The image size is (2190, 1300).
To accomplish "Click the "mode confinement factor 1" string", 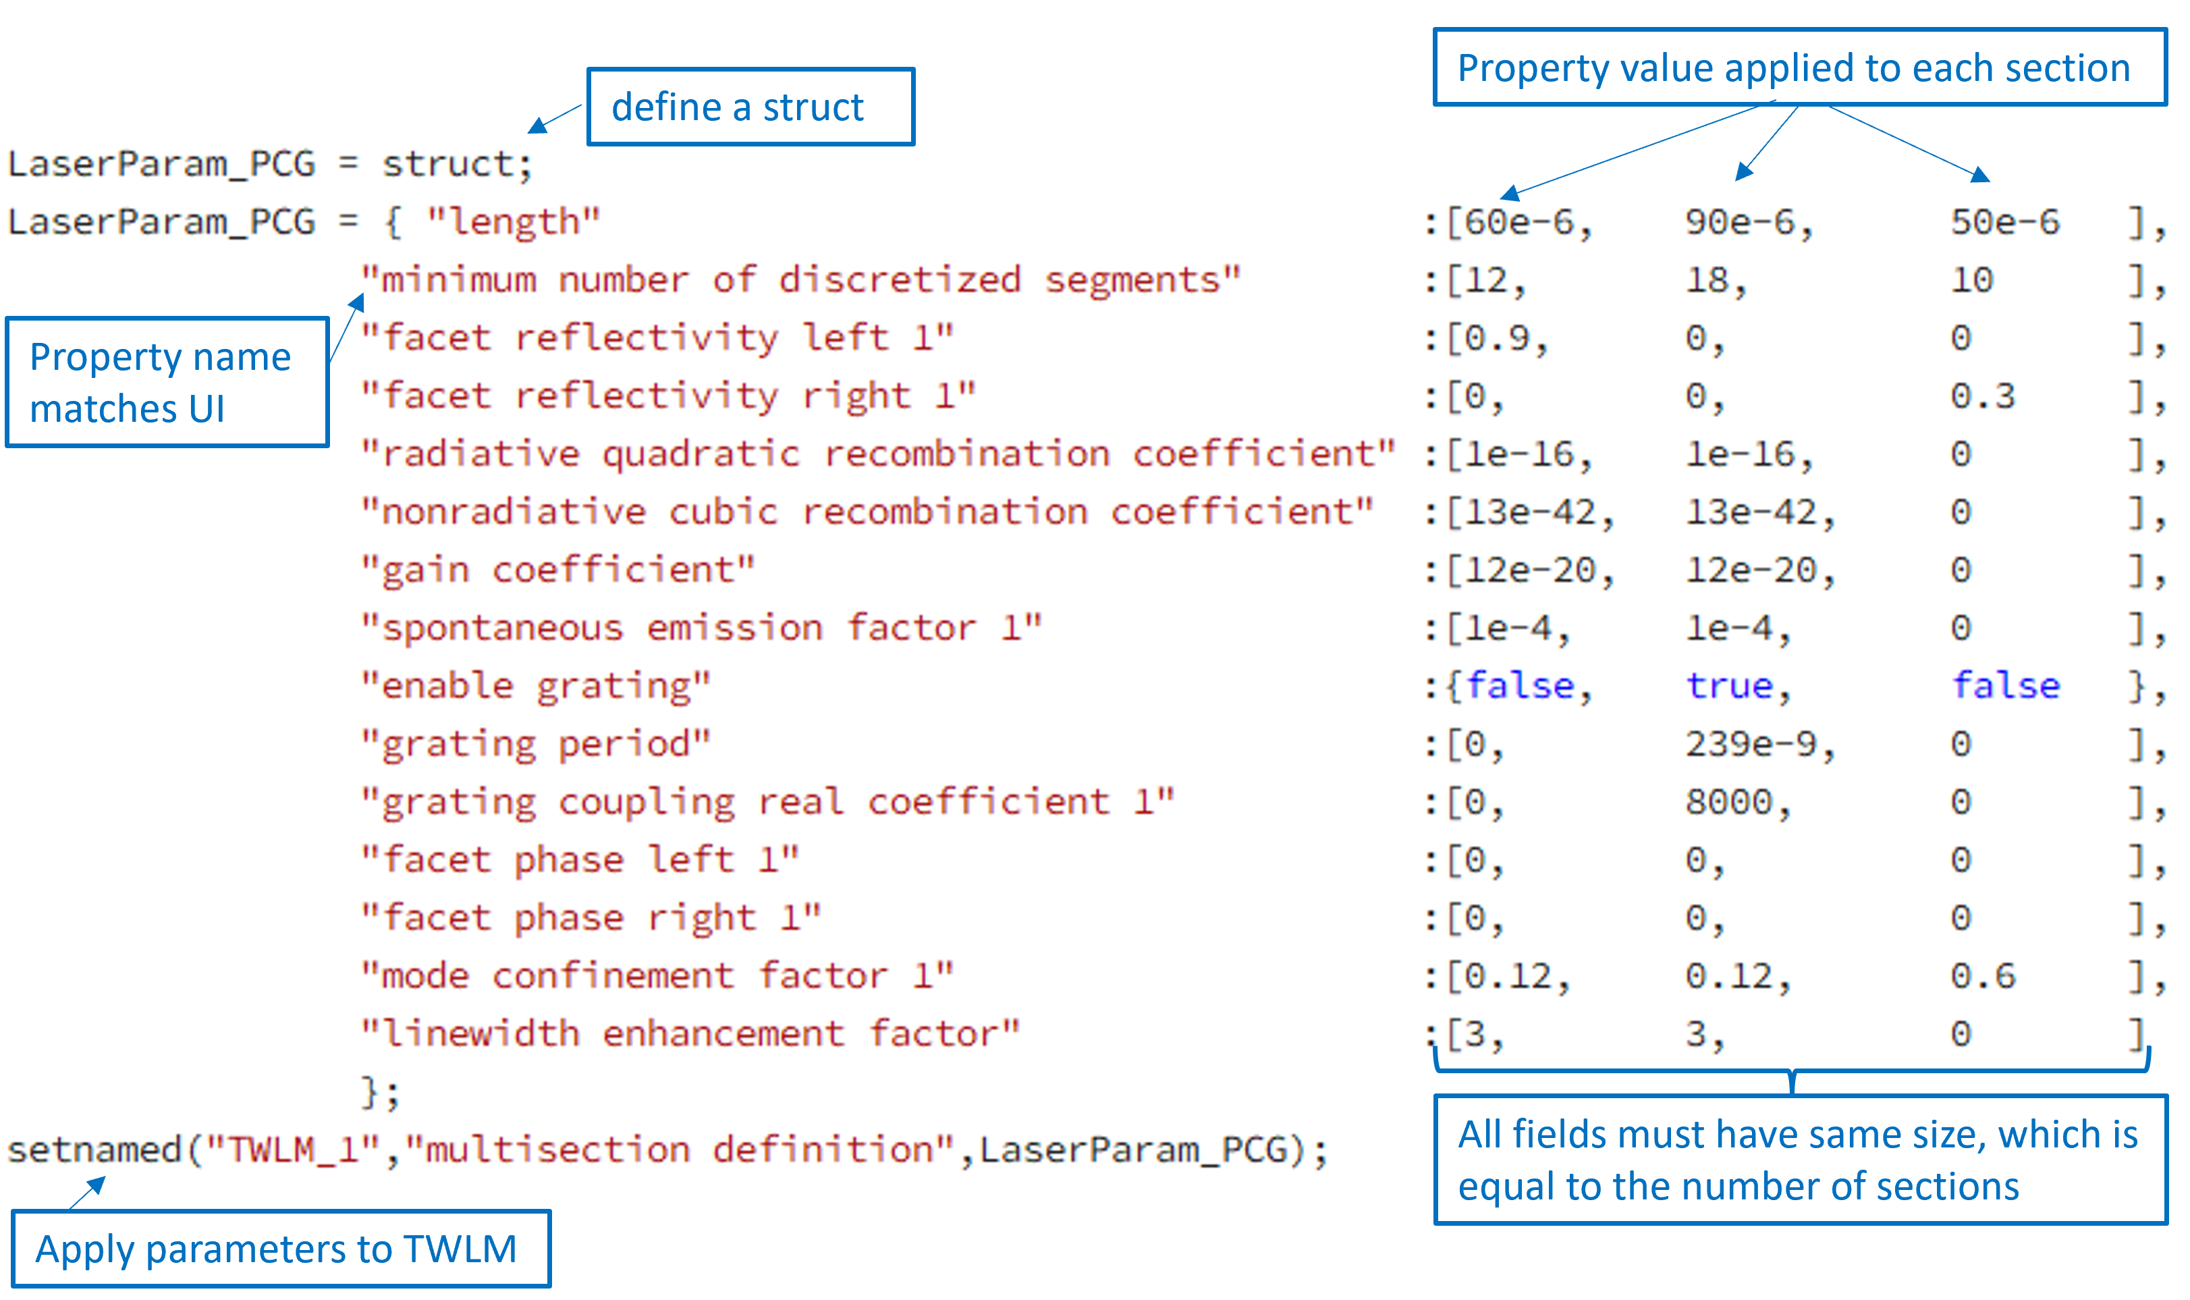I will point(657,976).
